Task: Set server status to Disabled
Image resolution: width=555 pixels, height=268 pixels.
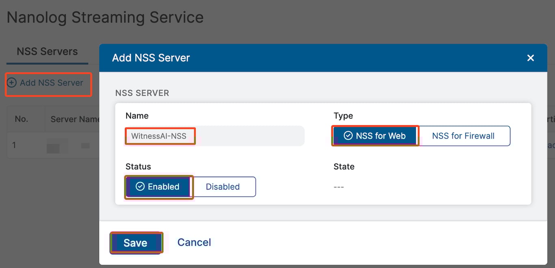Action: tap(223, 187)
